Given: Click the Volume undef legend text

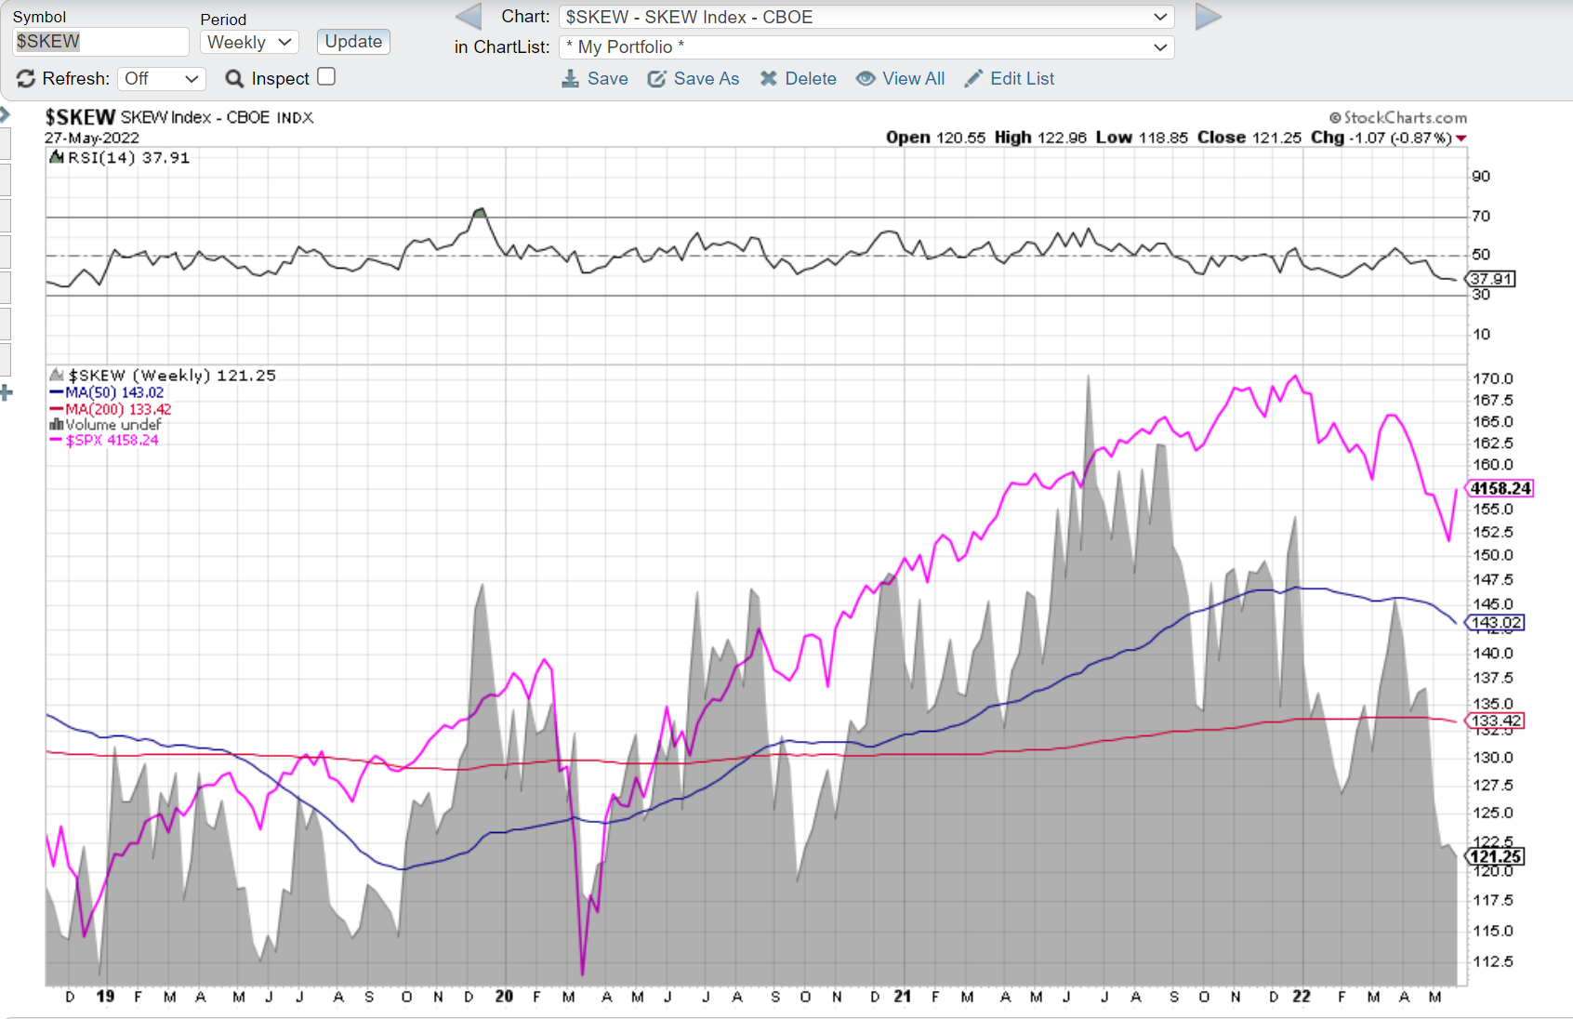Looking at the screenshot, I should point(112,425).
